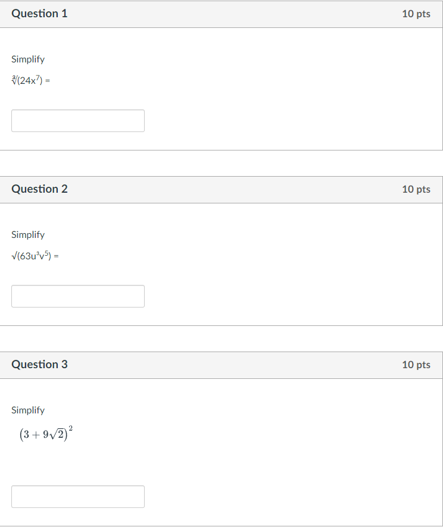443x527 pixels.
Task: Select the Question 3 answer text box
Action: click(x=77, y=497)
